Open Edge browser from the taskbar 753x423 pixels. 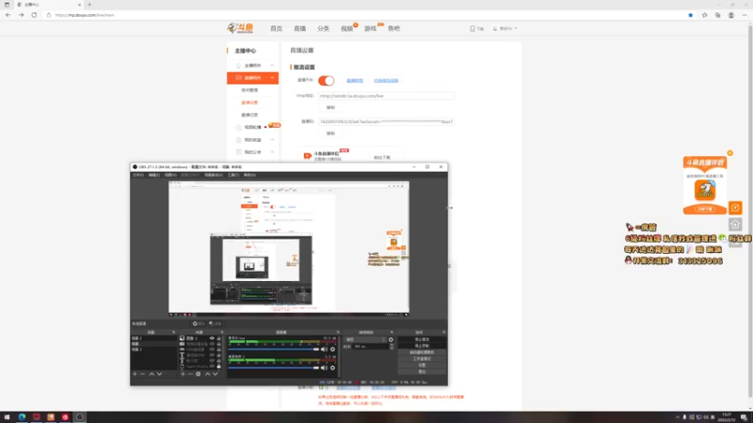point(22,417)
